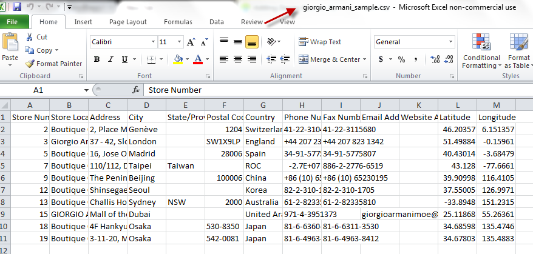Switch to the Formulas tab

coord(178,22)
